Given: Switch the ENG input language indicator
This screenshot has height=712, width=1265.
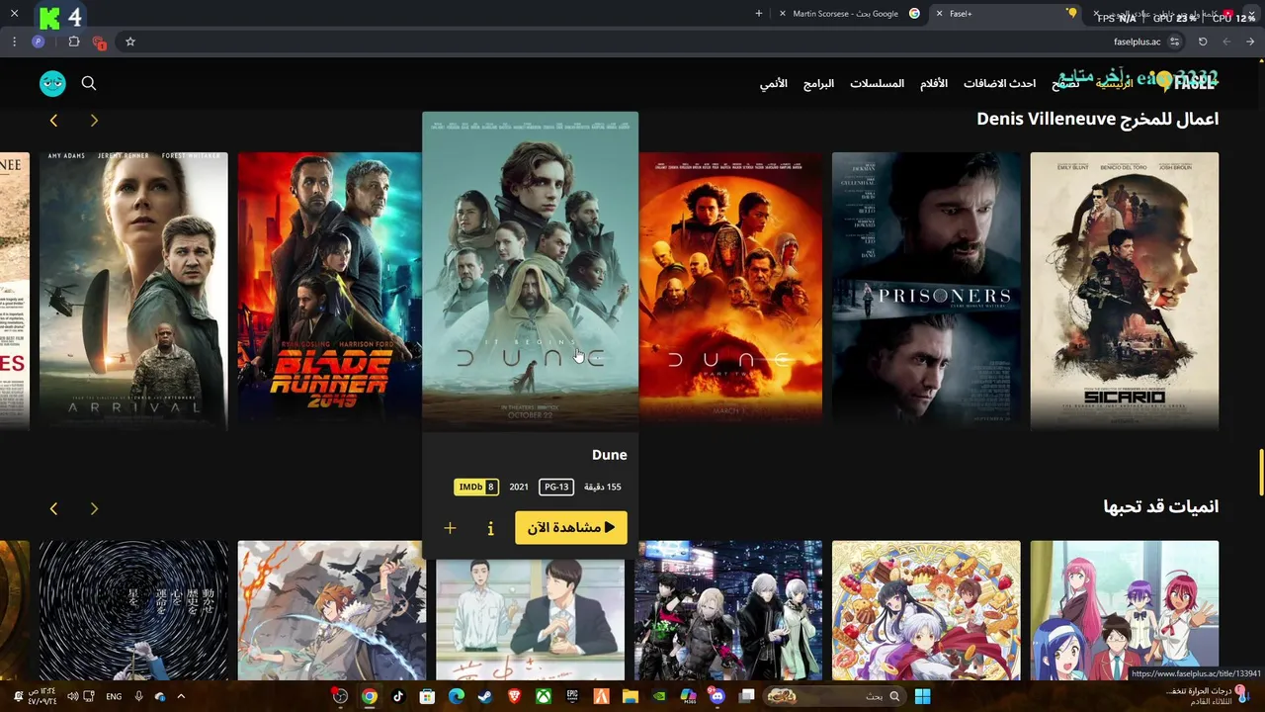Looking at the screenshot, I should [114, 696].
